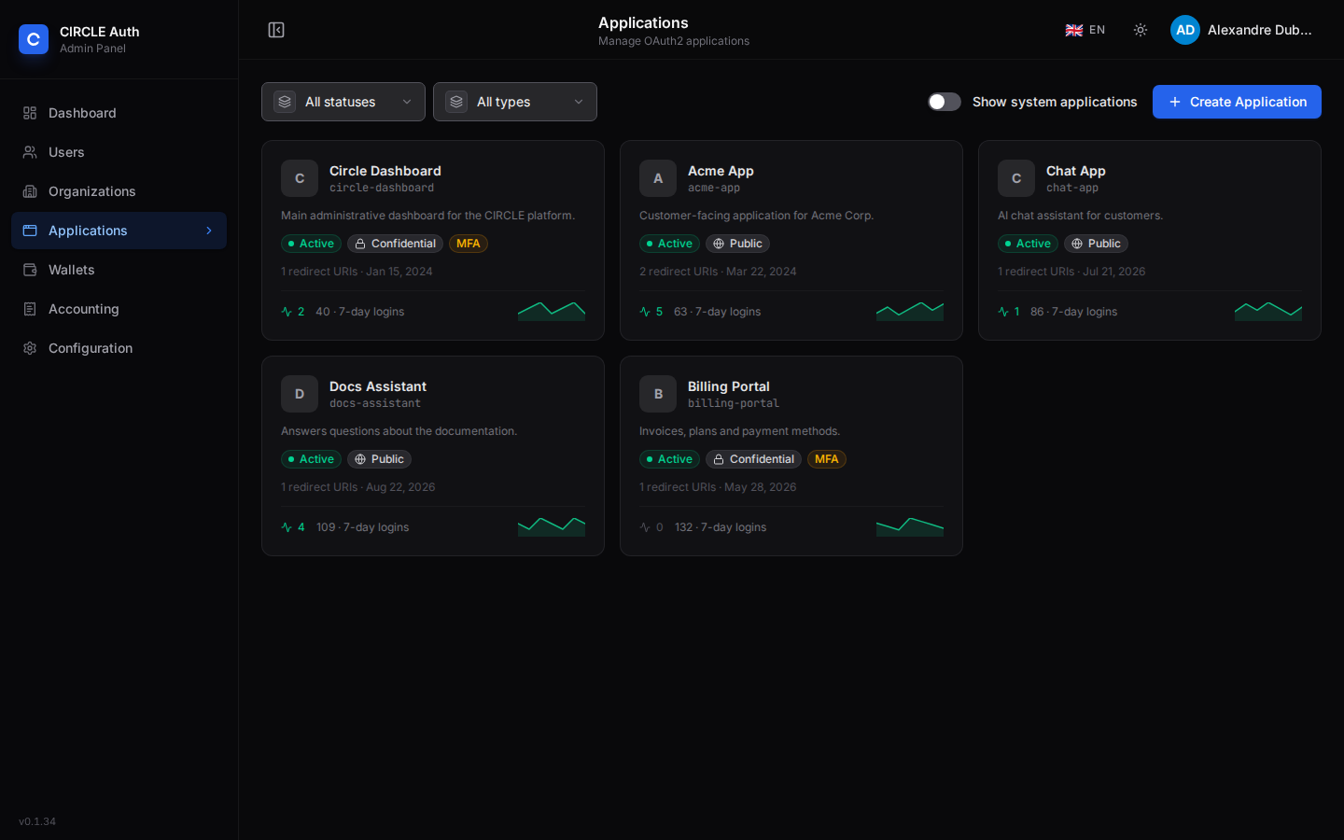Click the Dashboard grid icon in sidebar
Image resolution: width=1344 pixels, height=840 pixels.
(30, 113)
